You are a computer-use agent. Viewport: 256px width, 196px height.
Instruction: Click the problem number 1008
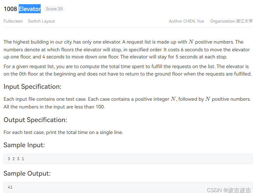(x=10, y=9)
